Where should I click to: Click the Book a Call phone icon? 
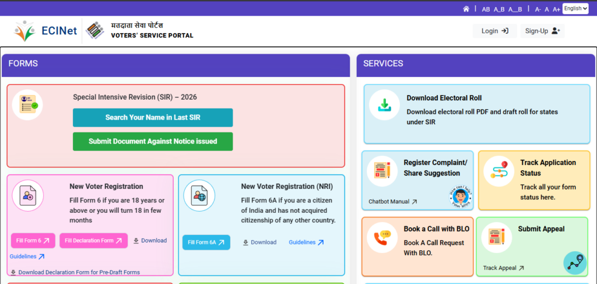[x=382, y=237]
